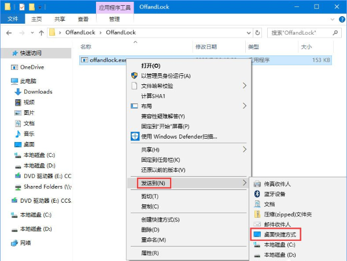Screen dimensions: 347x261
Task: Choose 打开(O) in context menu
Action: tap(189, 66)
